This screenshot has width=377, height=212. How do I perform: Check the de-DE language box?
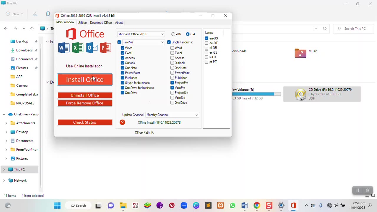(206, 43)
